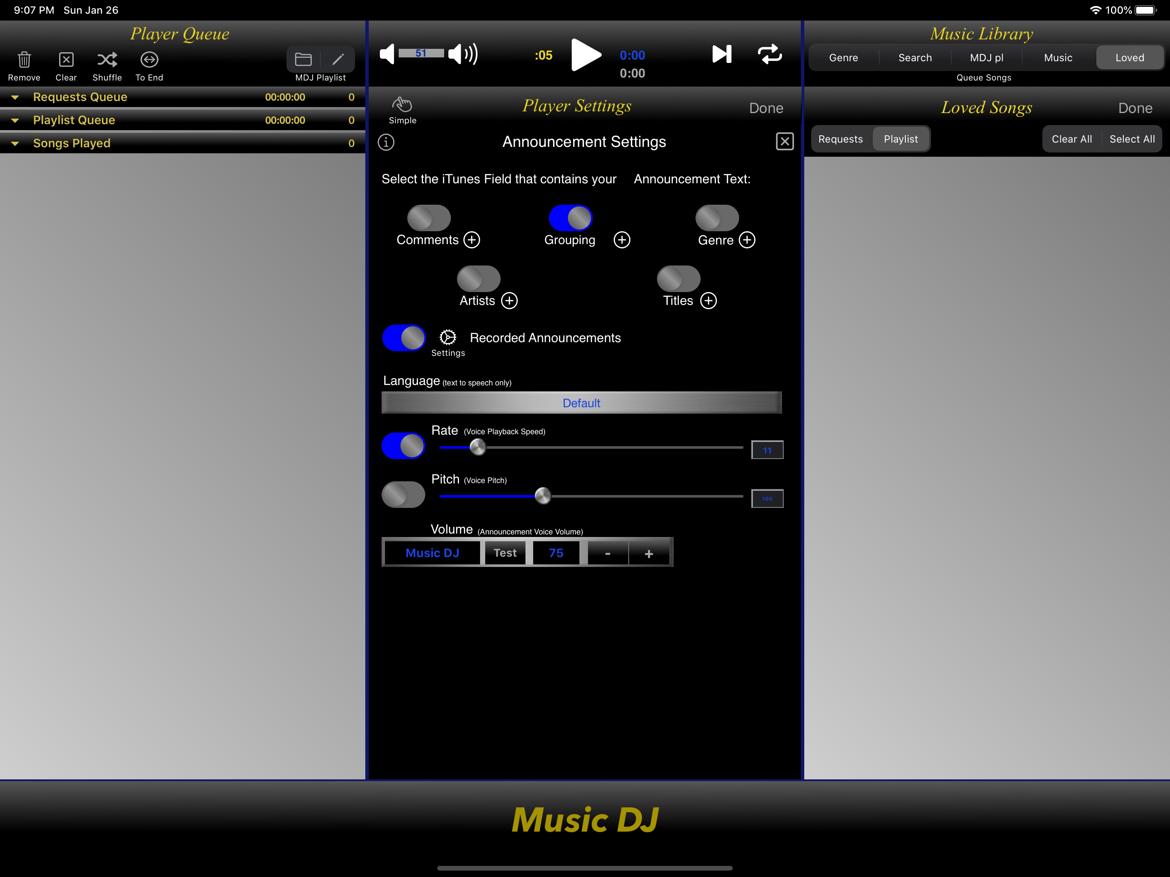Select the Genre library tab
The width and height of the screenshot is (1170, 877).
click(x=844, y=58)
